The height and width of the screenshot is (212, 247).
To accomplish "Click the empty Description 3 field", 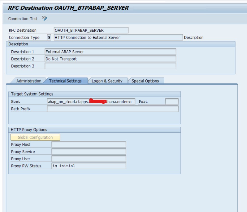I will 110,66.
